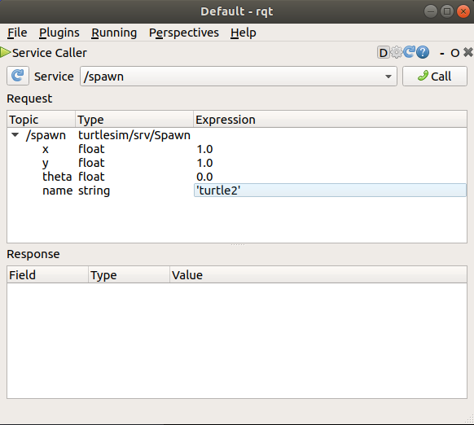Open the Plugins menu
474x425 pixels.
click(59, 33)
